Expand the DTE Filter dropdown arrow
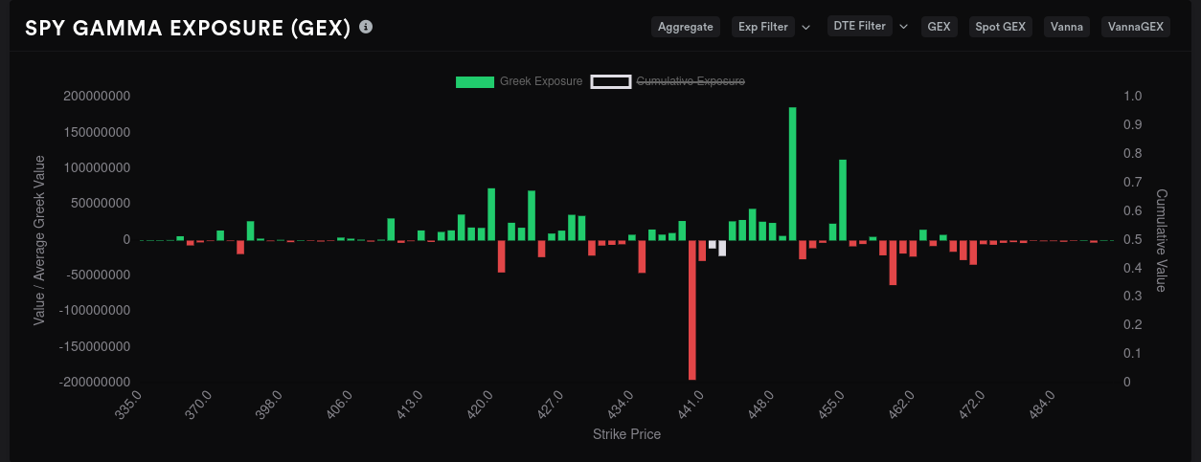Screen dimensions: 1201x462 tap(903, 26)
